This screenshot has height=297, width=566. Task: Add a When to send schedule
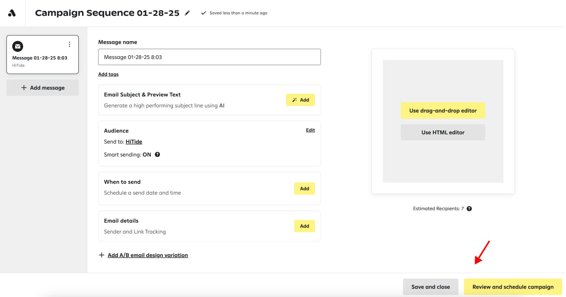tap(304, 188)
